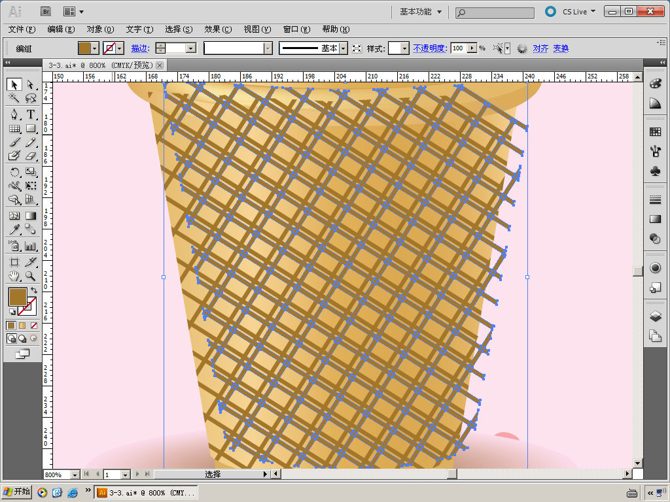Screen dimensions: 670x502
Task: Choose the Rectangle tool
Action: click(30, 128)
